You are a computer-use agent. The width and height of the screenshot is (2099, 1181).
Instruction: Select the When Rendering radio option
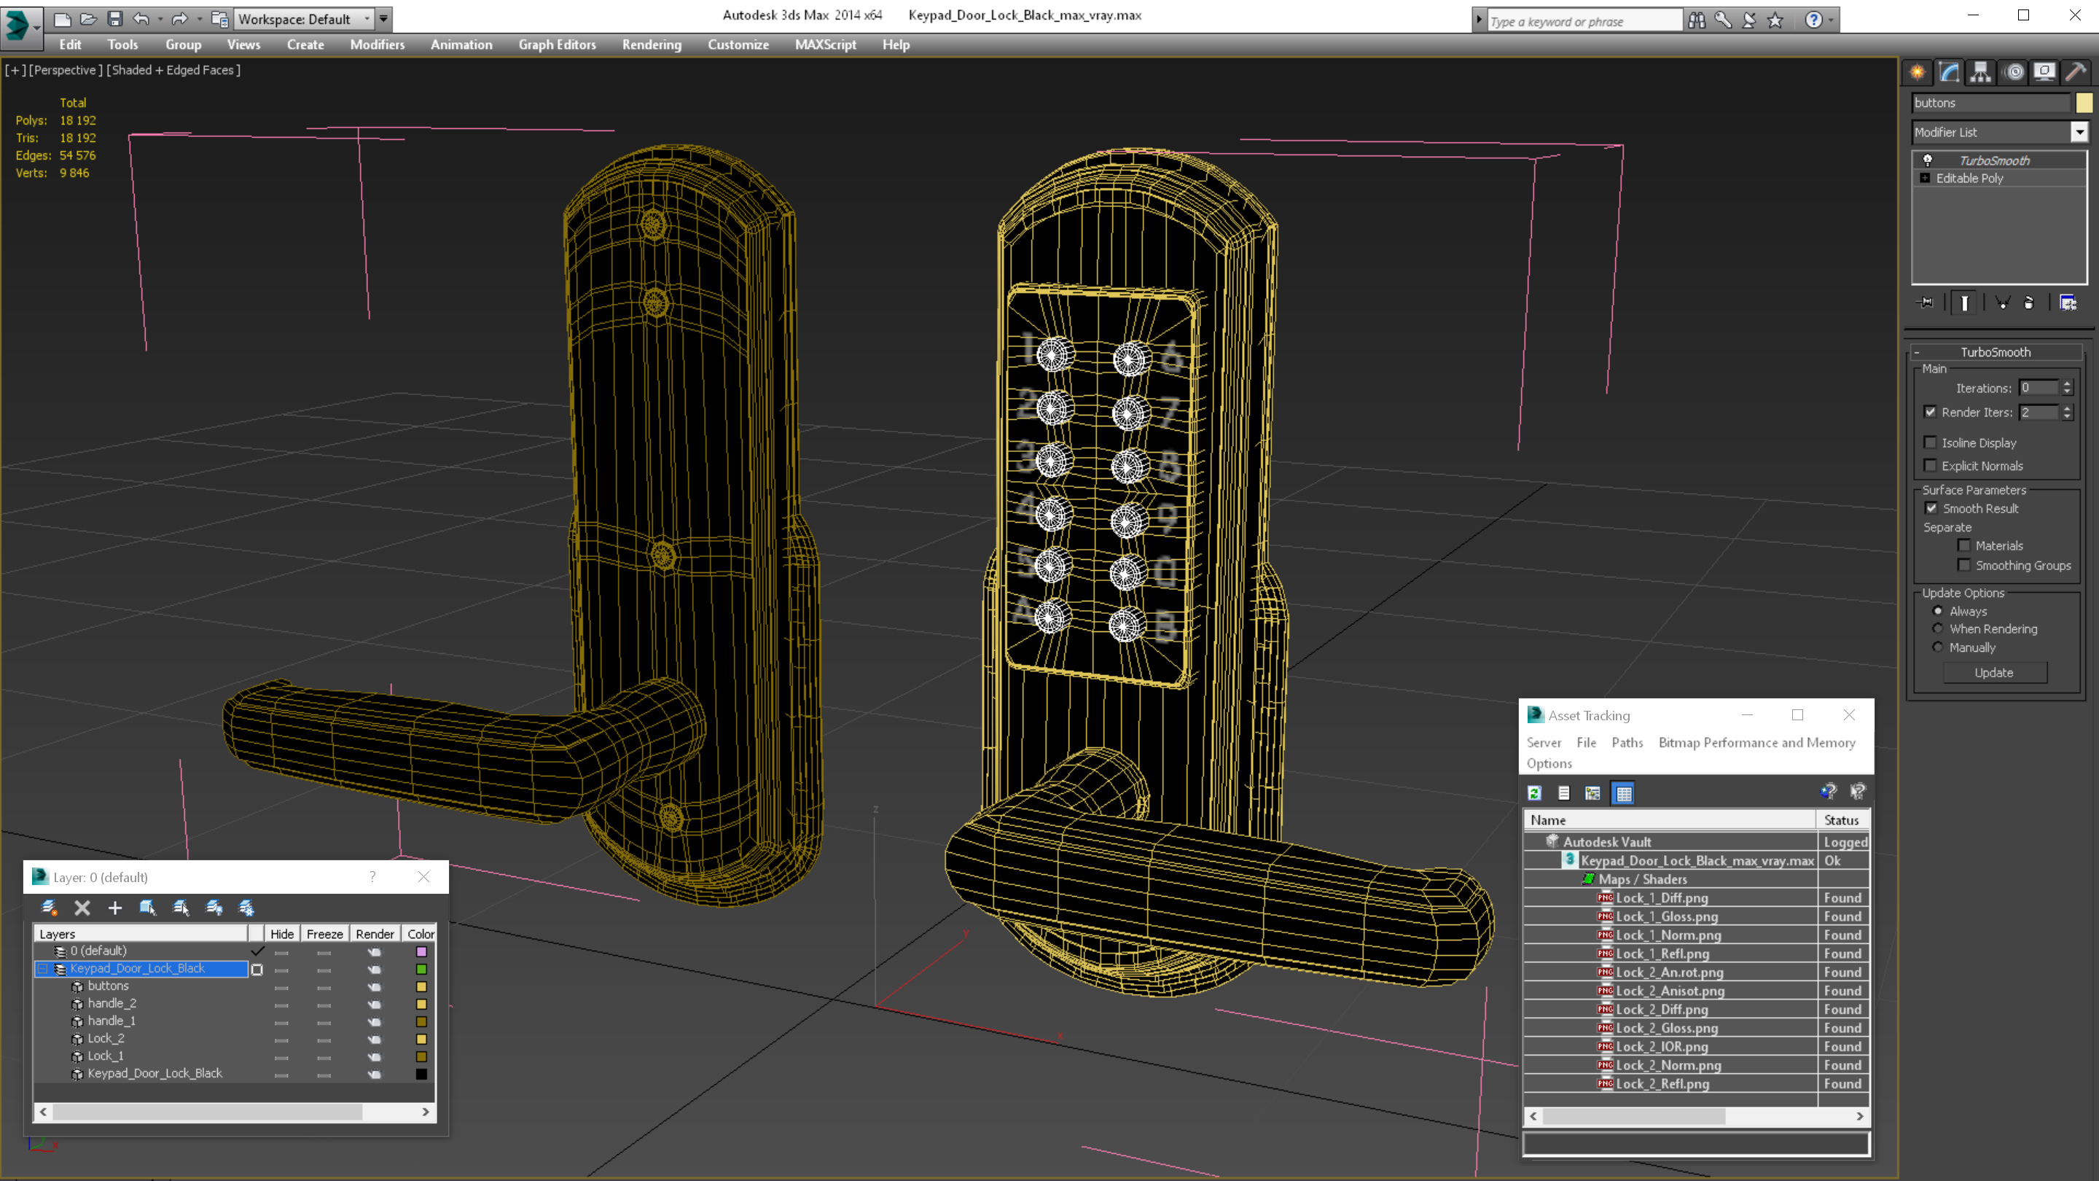click(x=1938, y=629)
